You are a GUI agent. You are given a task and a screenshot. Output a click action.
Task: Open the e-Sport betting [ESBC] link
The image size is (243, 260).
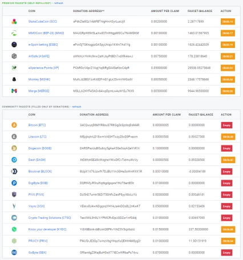click(x=43, y=44)
